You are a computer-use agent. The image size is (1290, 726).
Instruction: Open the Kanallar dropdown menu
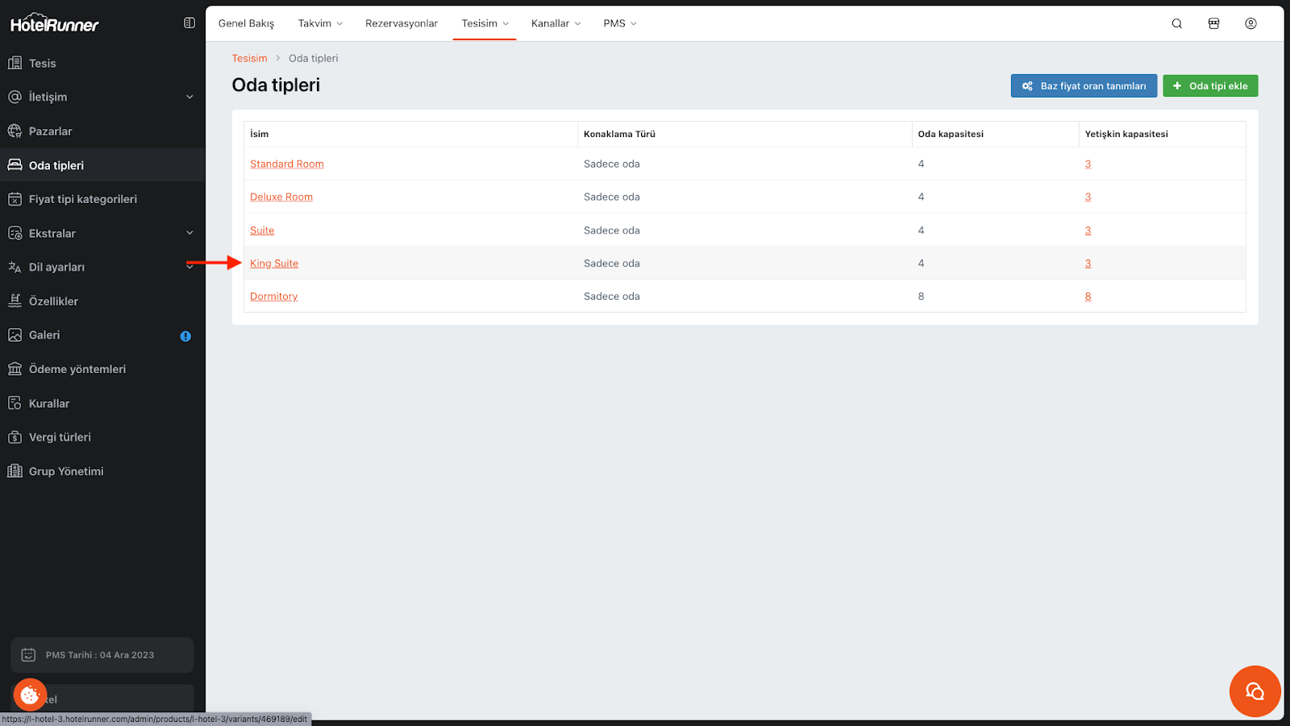[x=556, y=23]
